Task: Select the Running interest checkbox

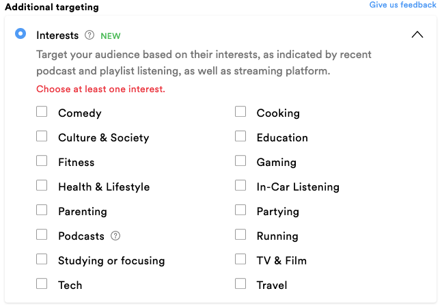Action: coord(240,234)
